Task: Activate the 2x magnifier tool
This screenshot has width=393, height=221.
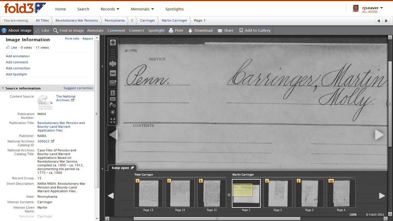Action: click(x=113, y=83)
